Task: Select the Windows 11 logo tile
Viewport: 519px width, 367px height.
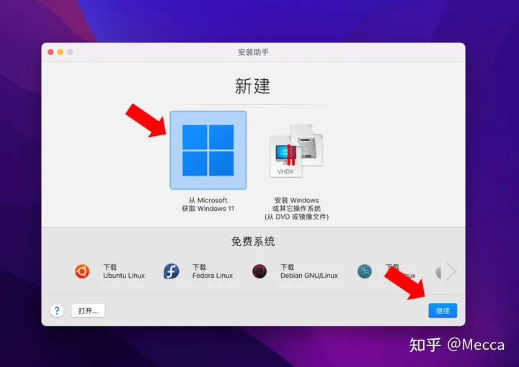Action: tap(208, 150)
